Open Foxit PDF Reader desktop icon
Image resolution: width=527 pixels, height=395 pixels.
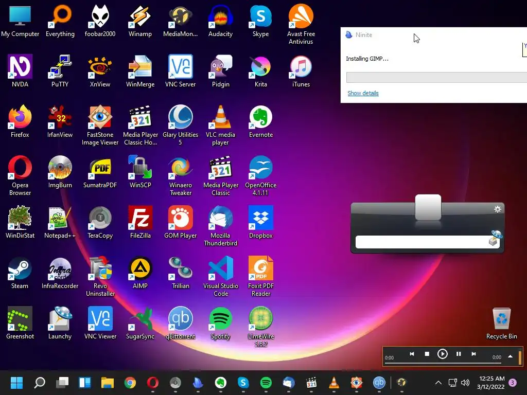tap(260, 276)
